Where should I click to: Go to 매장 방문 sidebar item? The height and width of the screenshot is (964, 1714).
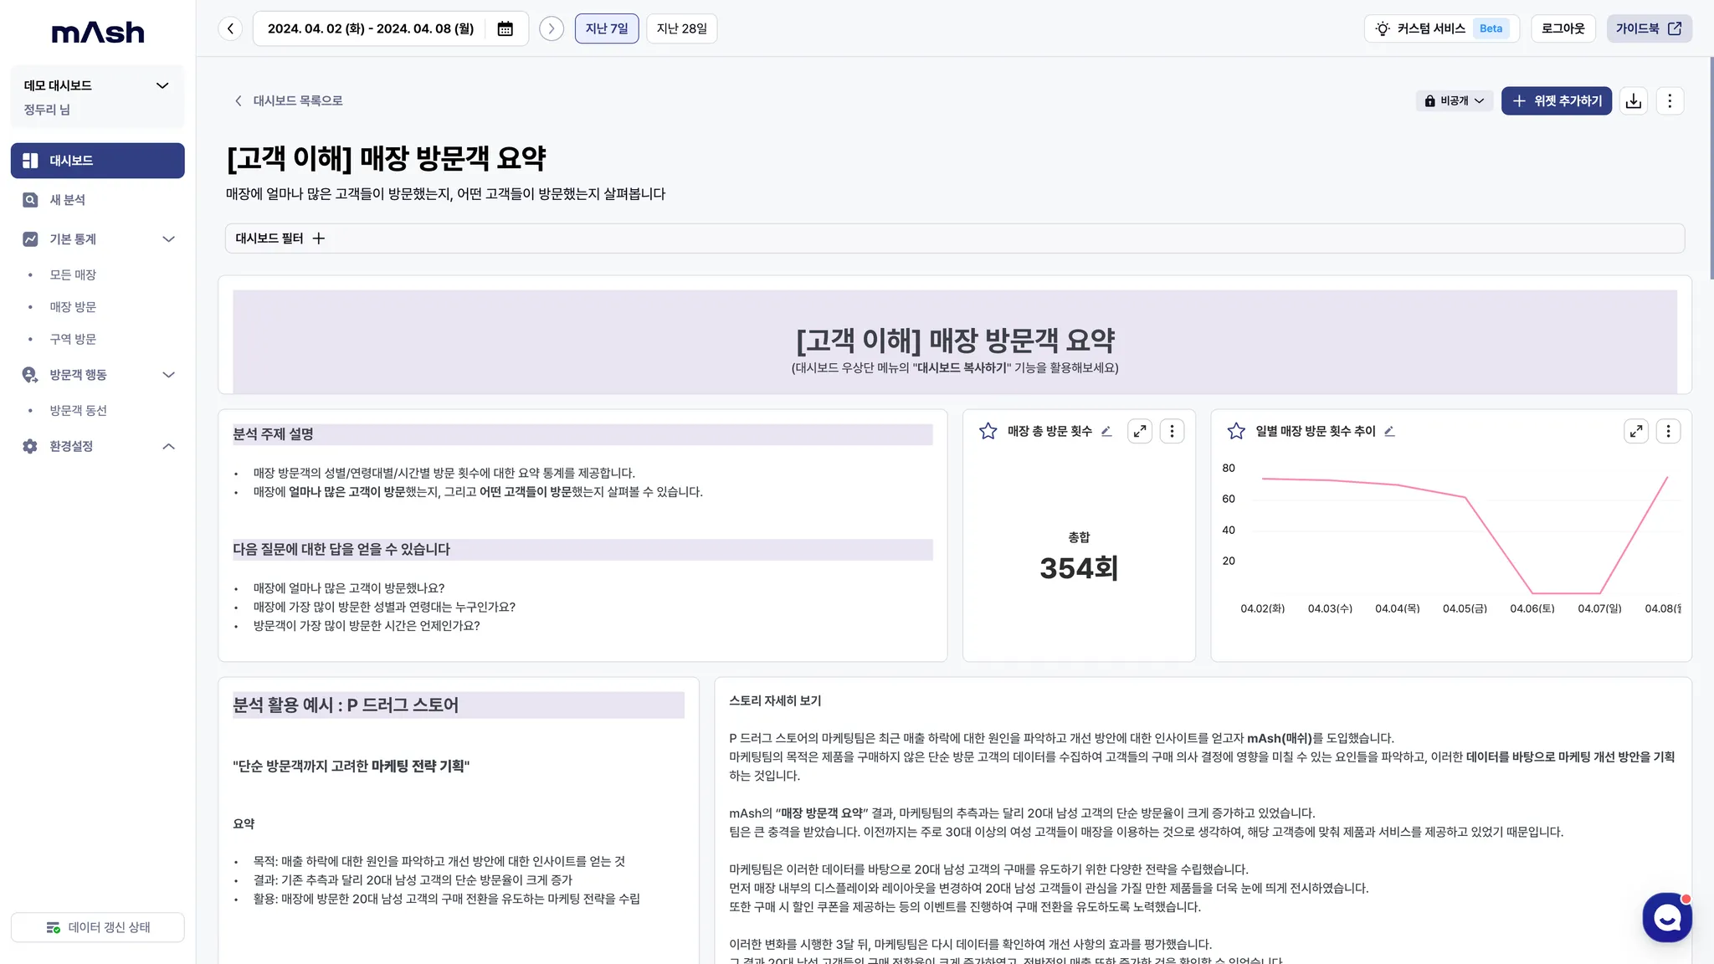73,307
